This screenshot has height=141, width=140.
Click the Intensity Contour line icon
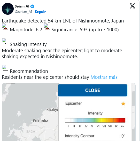point(123,136)
